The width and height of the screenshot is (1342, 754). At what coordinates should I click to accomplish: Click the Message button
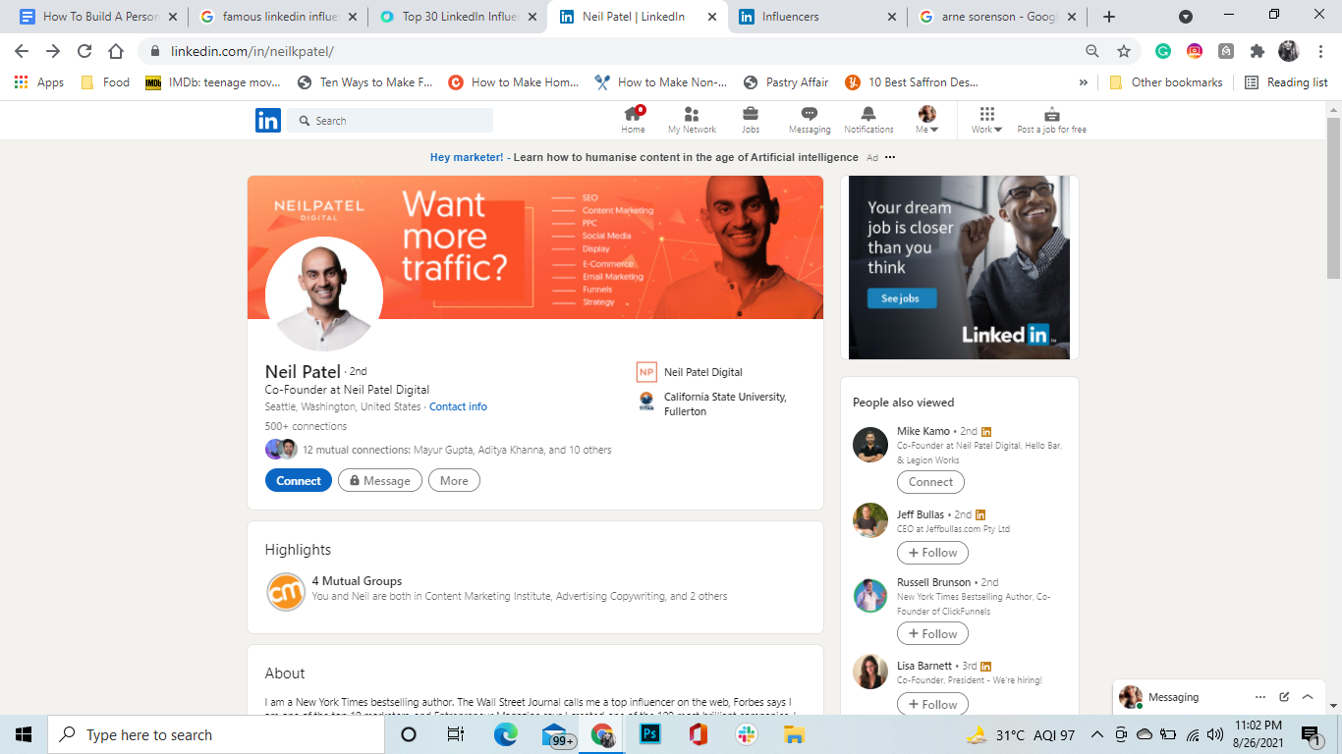[380, 480]
